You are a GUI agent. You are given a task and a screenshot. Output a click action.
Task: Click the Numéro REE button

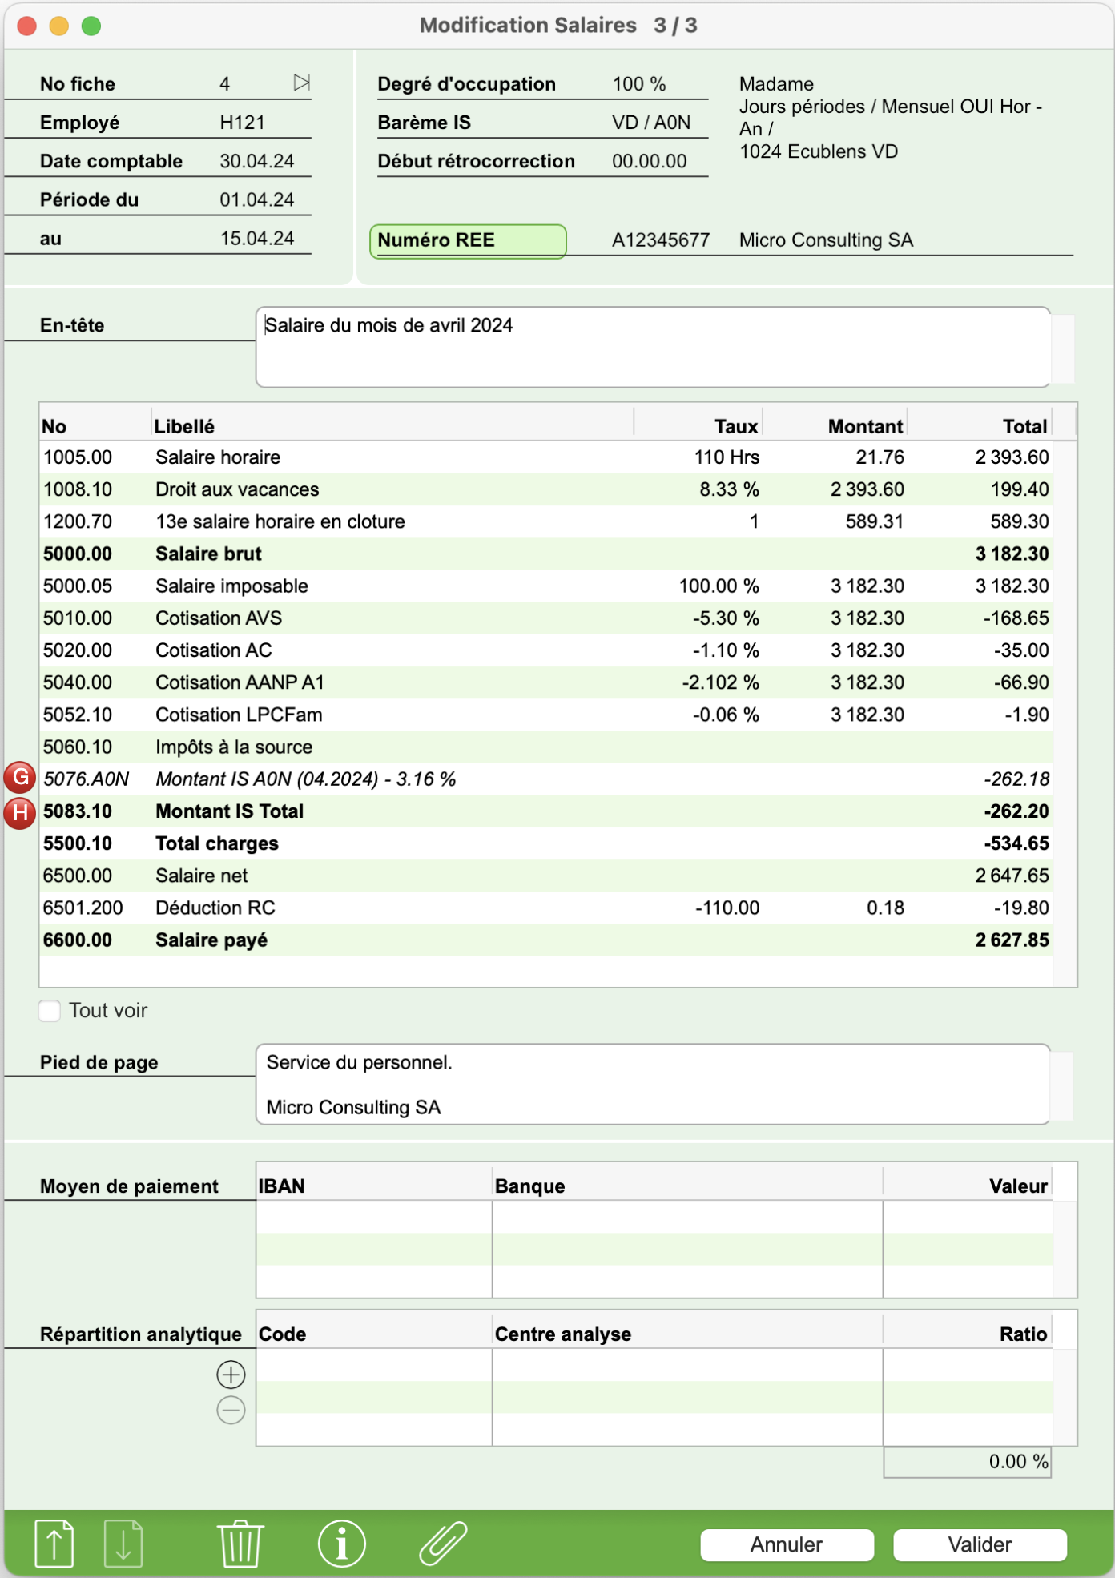(x=468, y=240)
